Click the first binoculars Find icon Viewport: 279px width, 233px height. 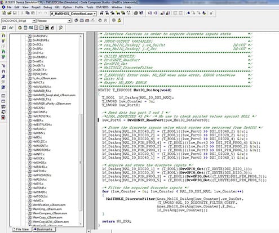pyautogui.click(x=101, y=13)
